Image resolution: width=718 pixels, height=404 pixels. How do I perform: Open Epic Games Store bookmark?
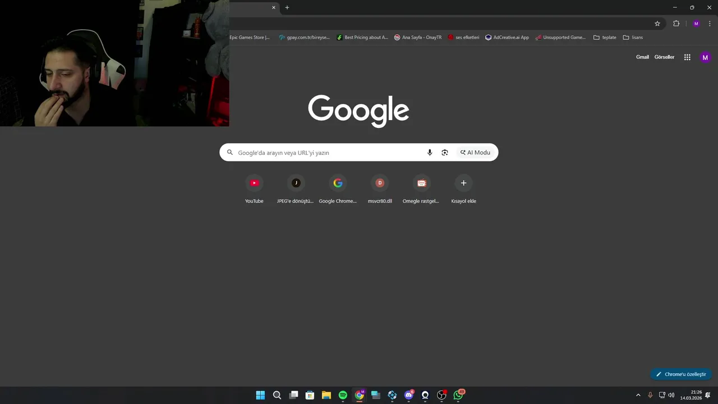(x=250, y=38)
